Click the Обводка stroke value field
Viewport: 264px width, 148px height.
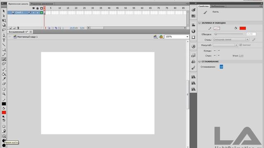[251, 34]
